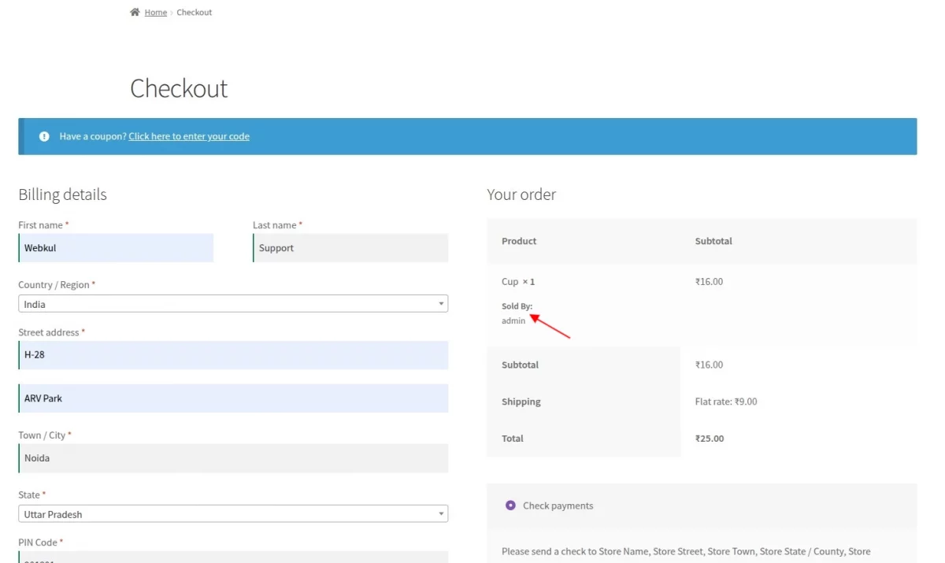Select the Checkout breadcrumb item
Screen dimensions: 945x563
coord(194,12)
